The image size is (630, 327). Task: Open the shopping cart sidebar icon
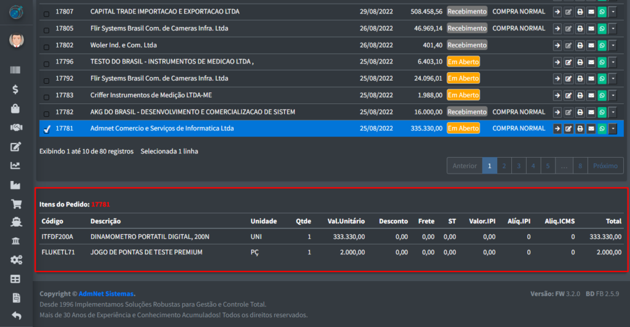tap(16, 203)
